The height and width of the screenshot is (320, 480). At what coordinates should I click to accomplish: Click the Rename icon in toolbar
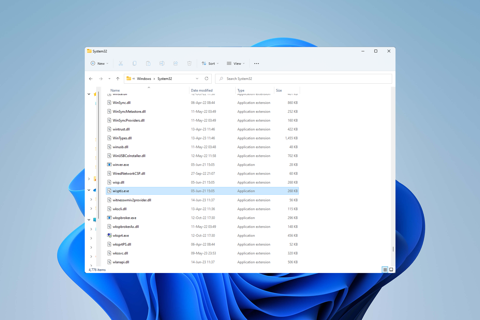(162, 63)
